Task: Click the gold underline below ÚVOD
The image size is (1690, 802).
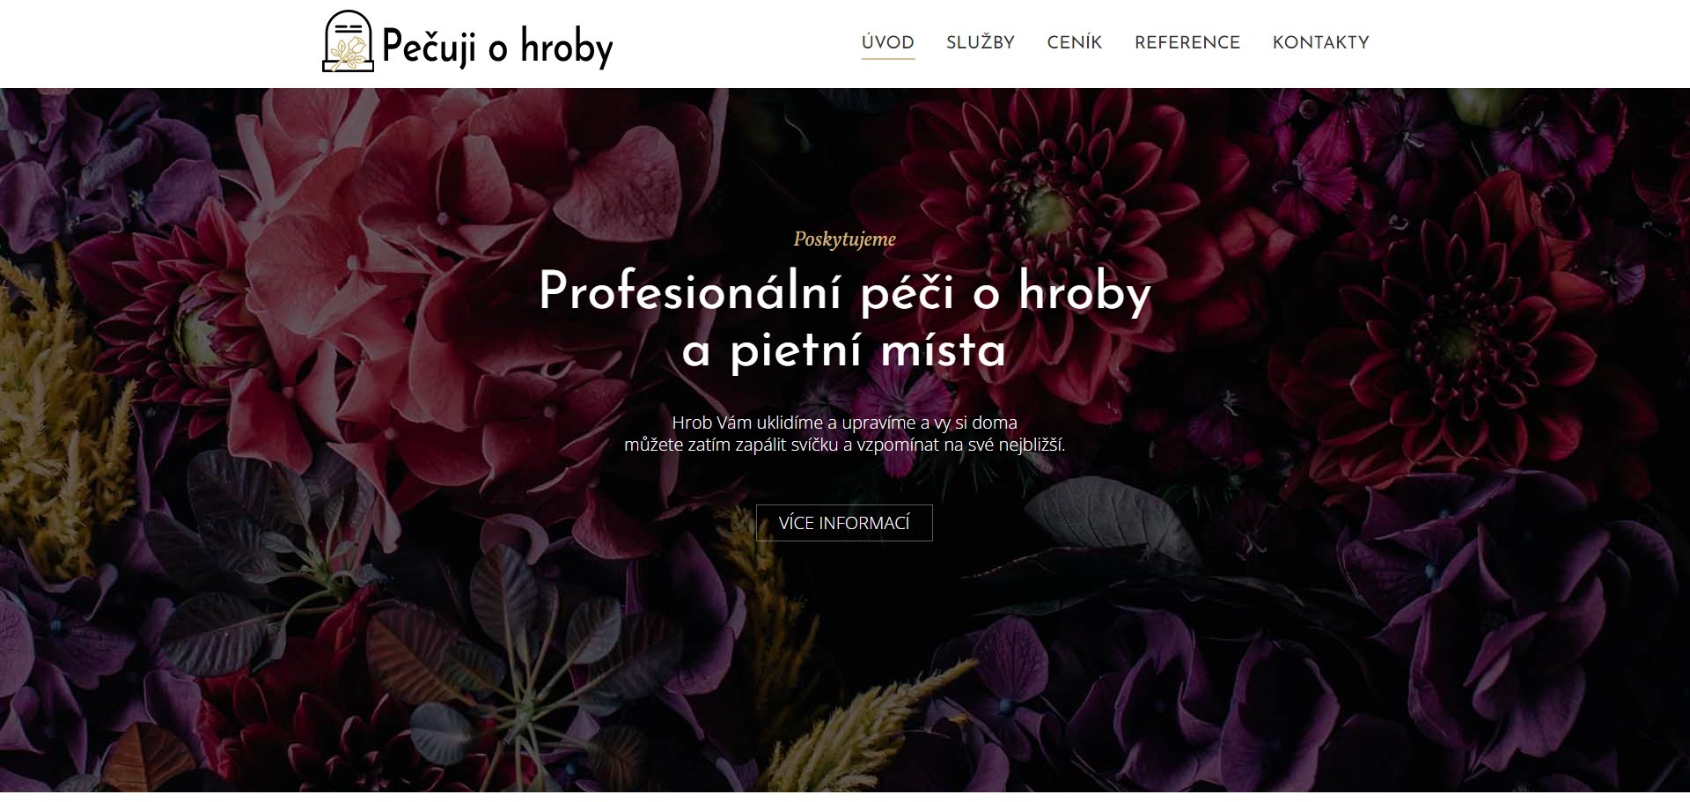Action: pyautogui.click(x=888, y=59)
